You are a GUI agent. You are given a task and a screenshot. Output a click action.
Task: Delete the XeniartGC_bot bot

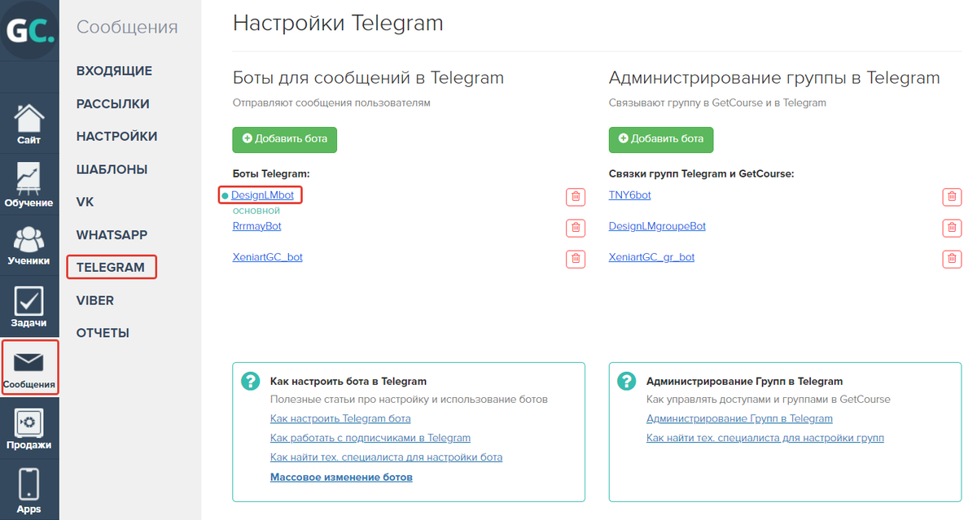click(x=576, y=259)
